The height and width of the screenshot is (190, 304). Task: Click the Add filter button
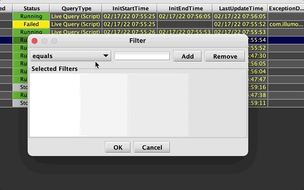(188, 56)
